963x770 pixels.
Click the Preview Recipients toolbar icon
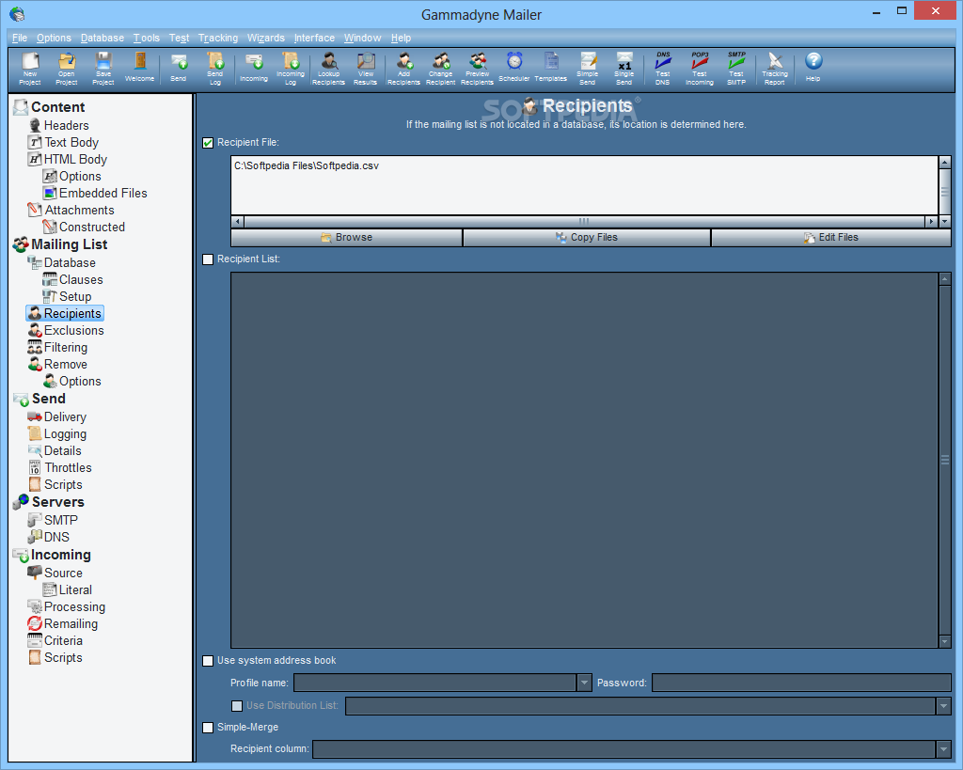tap(477, 68)
